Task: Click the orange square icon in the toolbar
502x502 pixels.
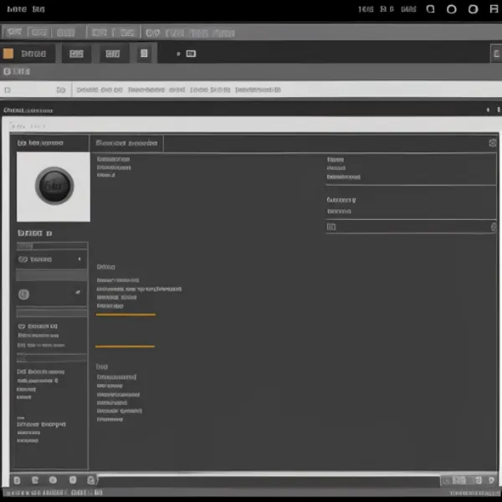Action: [8, 54]
